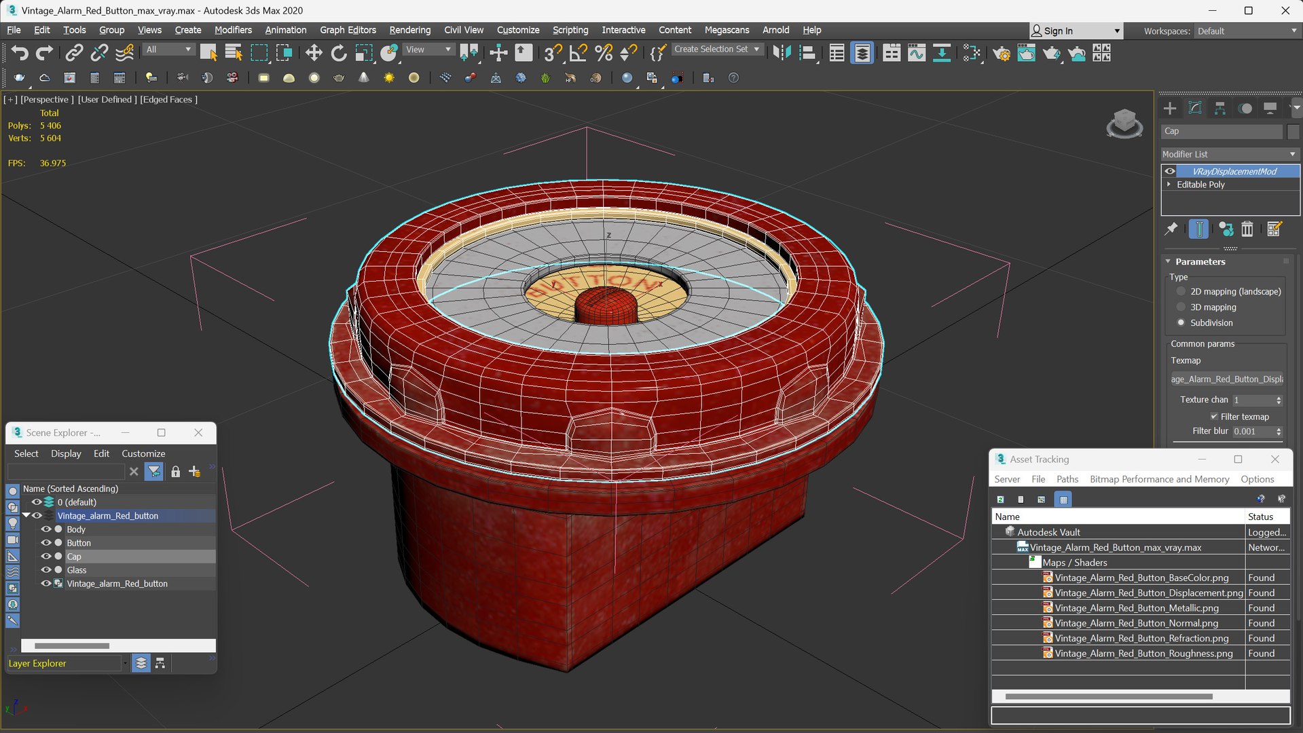Open the Create Selection Set dropdown
Image resolution: width=1303 pixels, height=733 pixels.
[x=717, y=49]
